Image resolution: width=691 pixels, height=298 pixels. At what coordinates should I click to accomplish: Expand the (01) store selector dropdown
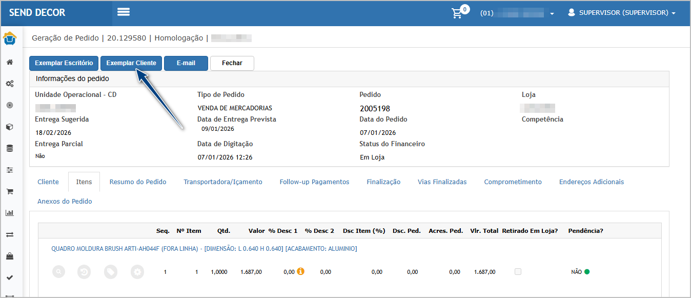coord(517,13)
